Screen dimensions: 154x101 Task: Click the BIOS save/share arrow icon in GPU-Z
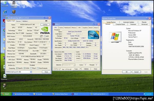click(41, 36)
